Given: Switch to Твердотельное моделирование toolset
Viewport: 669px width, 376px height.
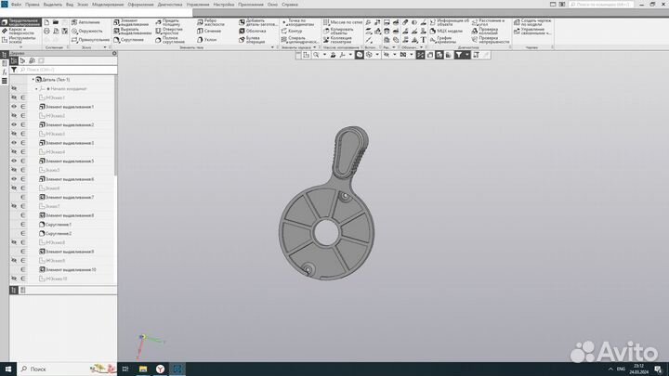Looking at the screenshot, I should 21,22.
